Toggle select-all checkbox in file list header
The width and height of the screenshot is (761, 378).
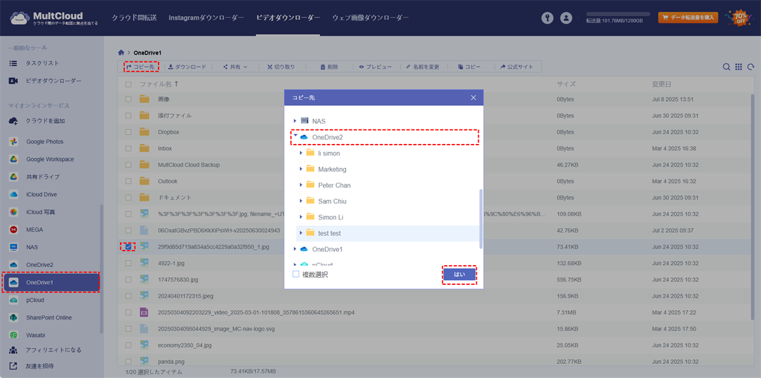point(129,84)
